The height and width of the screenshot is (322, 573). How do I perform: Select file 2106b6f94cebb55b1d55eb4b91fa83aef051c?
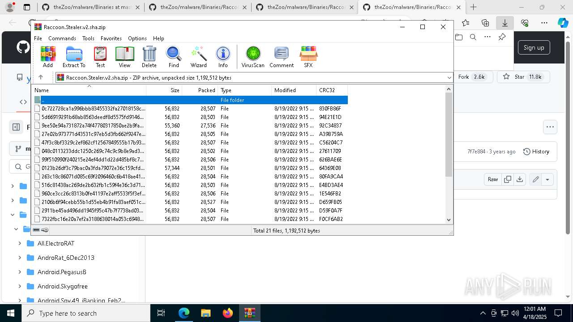(x=190, y=202)
